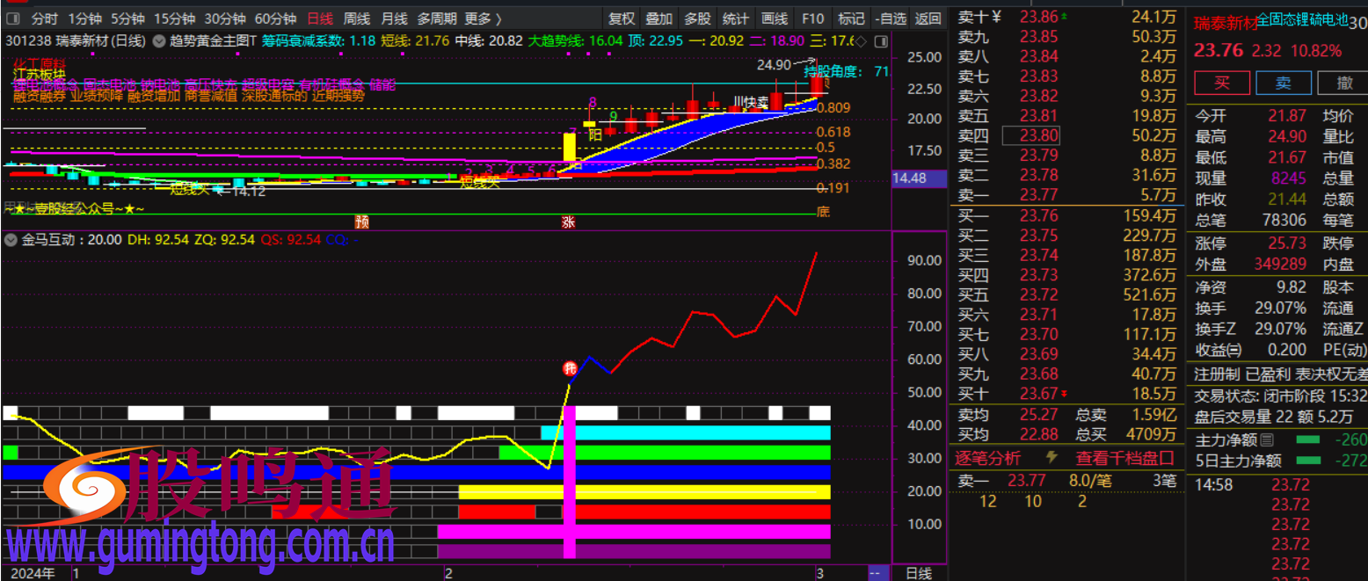Toggle the -自选 watchlist button

(x=891, y=18)
